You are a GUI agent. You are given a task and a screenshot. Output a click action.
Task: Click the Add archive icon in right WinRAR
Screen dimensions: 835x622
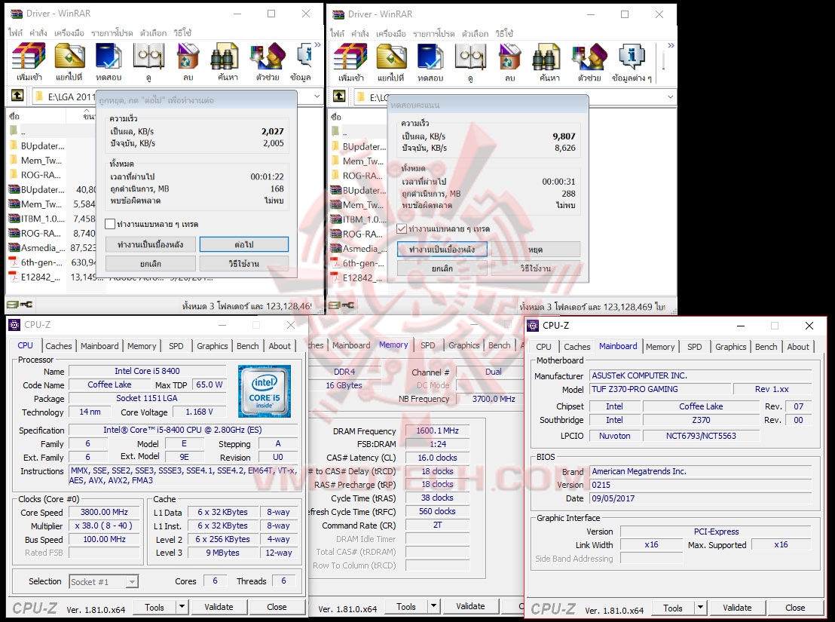pyautogui.click(x=351, y=57)
